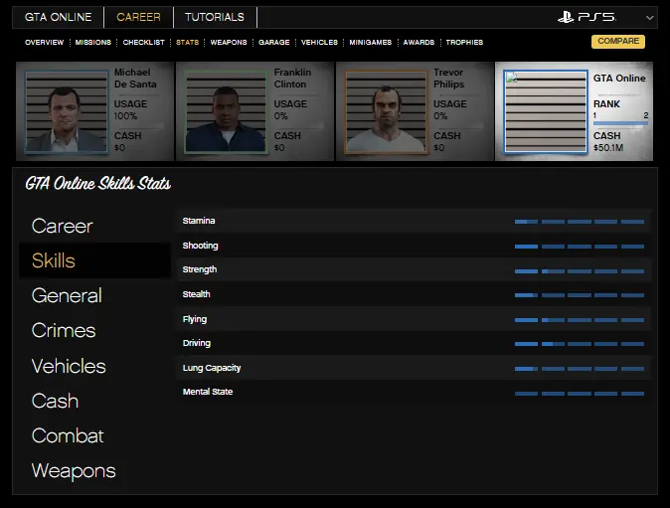Open the Crimes stats category

64,330
